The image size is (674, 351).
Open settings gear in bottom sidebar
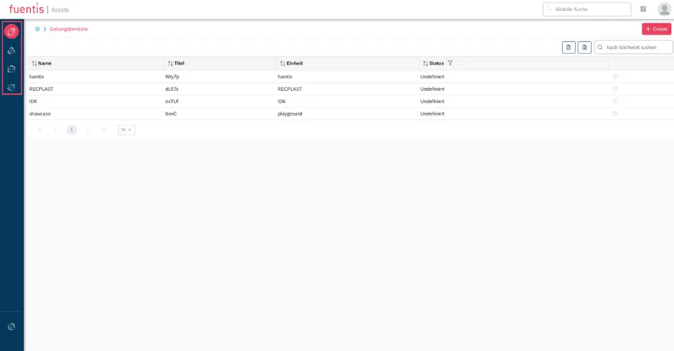(x=11, y=326)
